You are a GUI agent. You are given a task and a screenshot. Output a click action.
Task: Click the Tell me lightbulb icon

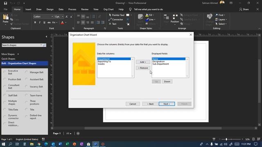pyautogui.click(x=130, y=9)
